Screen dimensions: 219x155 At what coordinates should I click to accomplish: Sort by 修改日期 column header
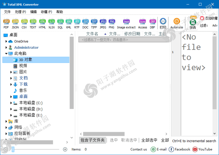point(132,34)
